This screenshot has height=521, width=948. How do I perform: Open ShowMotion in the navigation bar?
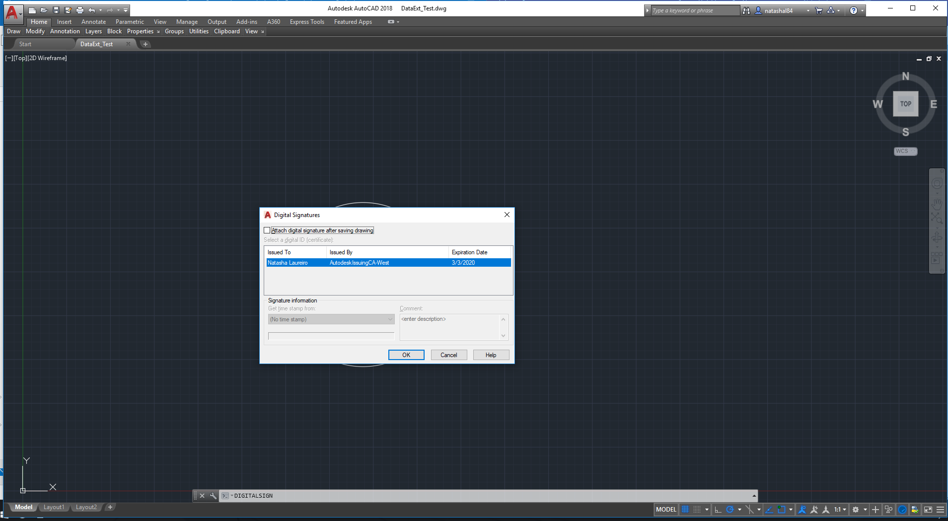pos(937,258)
